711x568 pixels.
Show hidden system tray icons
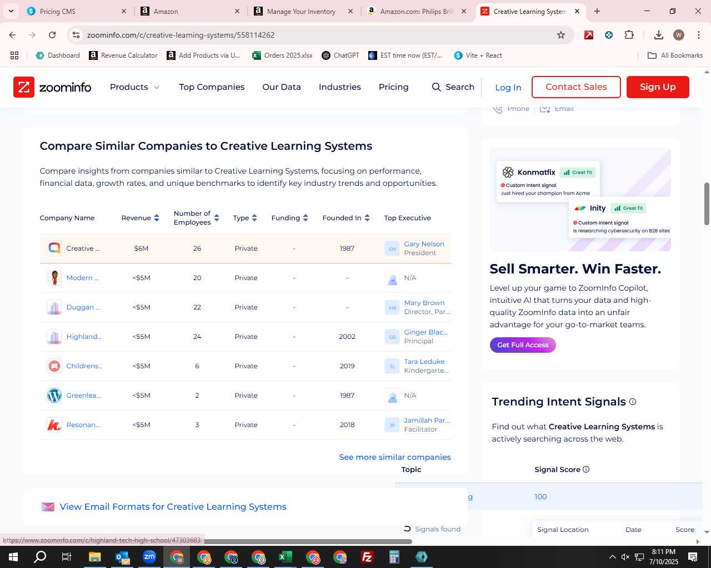612,557
